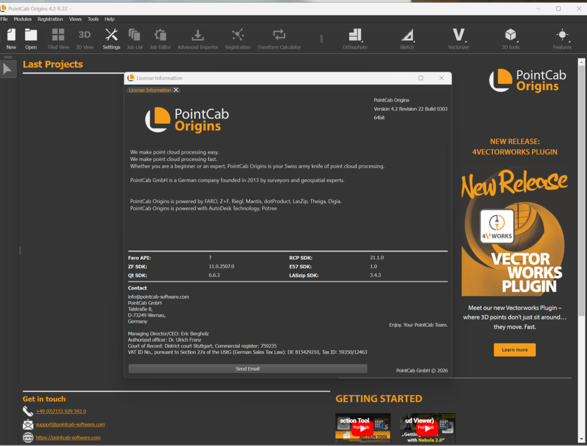Select the Sketch tool

[407, 38]
